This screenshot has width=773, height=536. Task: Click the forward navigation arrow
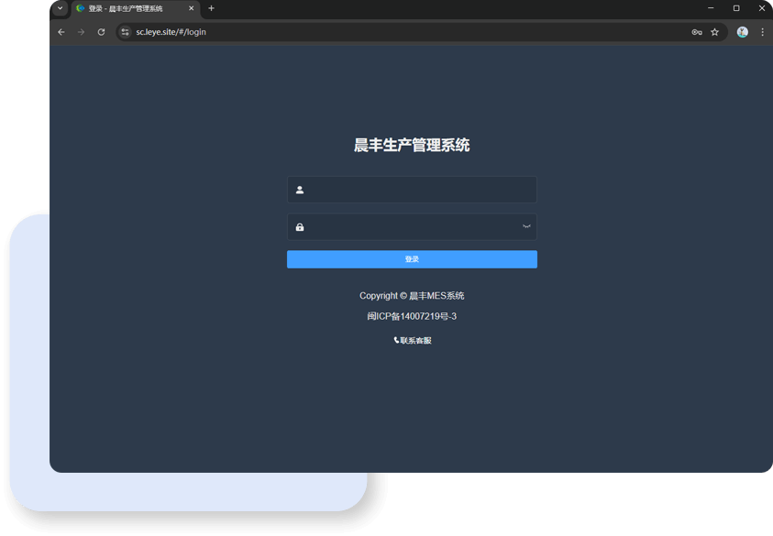(82, 32)
